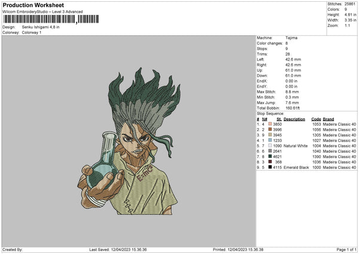Click the barcode under the worksheet title
Viewport: 359px width, 254px height.
pyautogui.click(x=51, y=19)
